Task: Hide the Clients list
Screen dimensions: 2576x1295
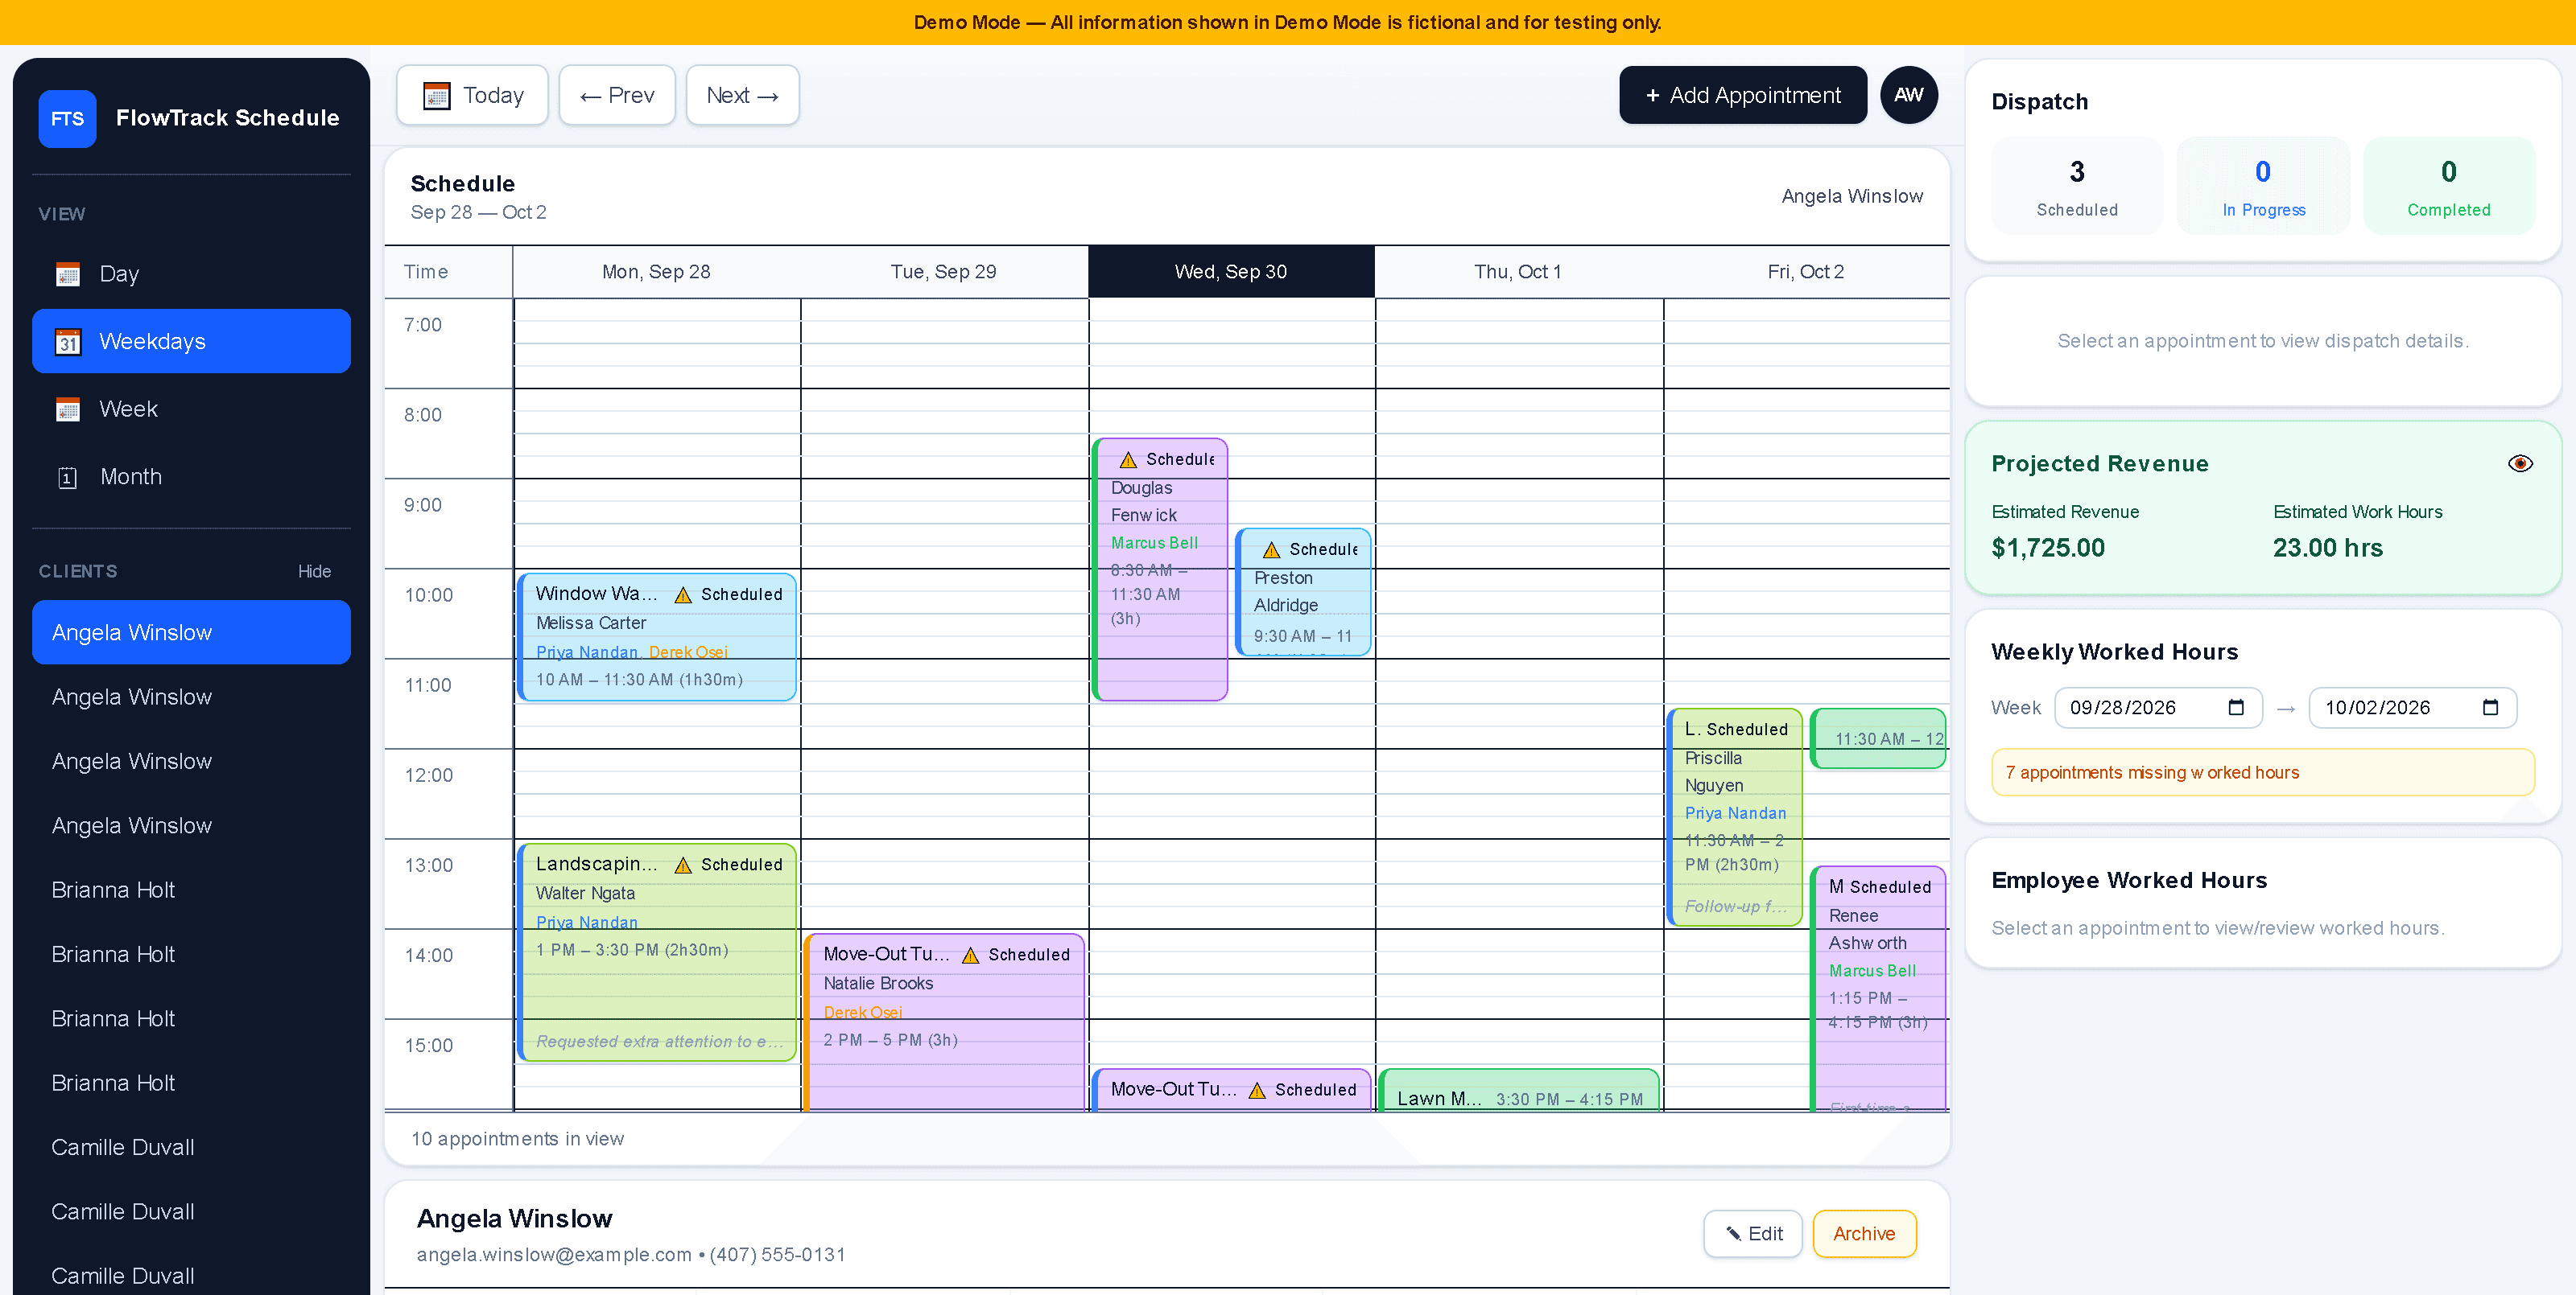Action: pyautogui.click(x=314, y=572)
